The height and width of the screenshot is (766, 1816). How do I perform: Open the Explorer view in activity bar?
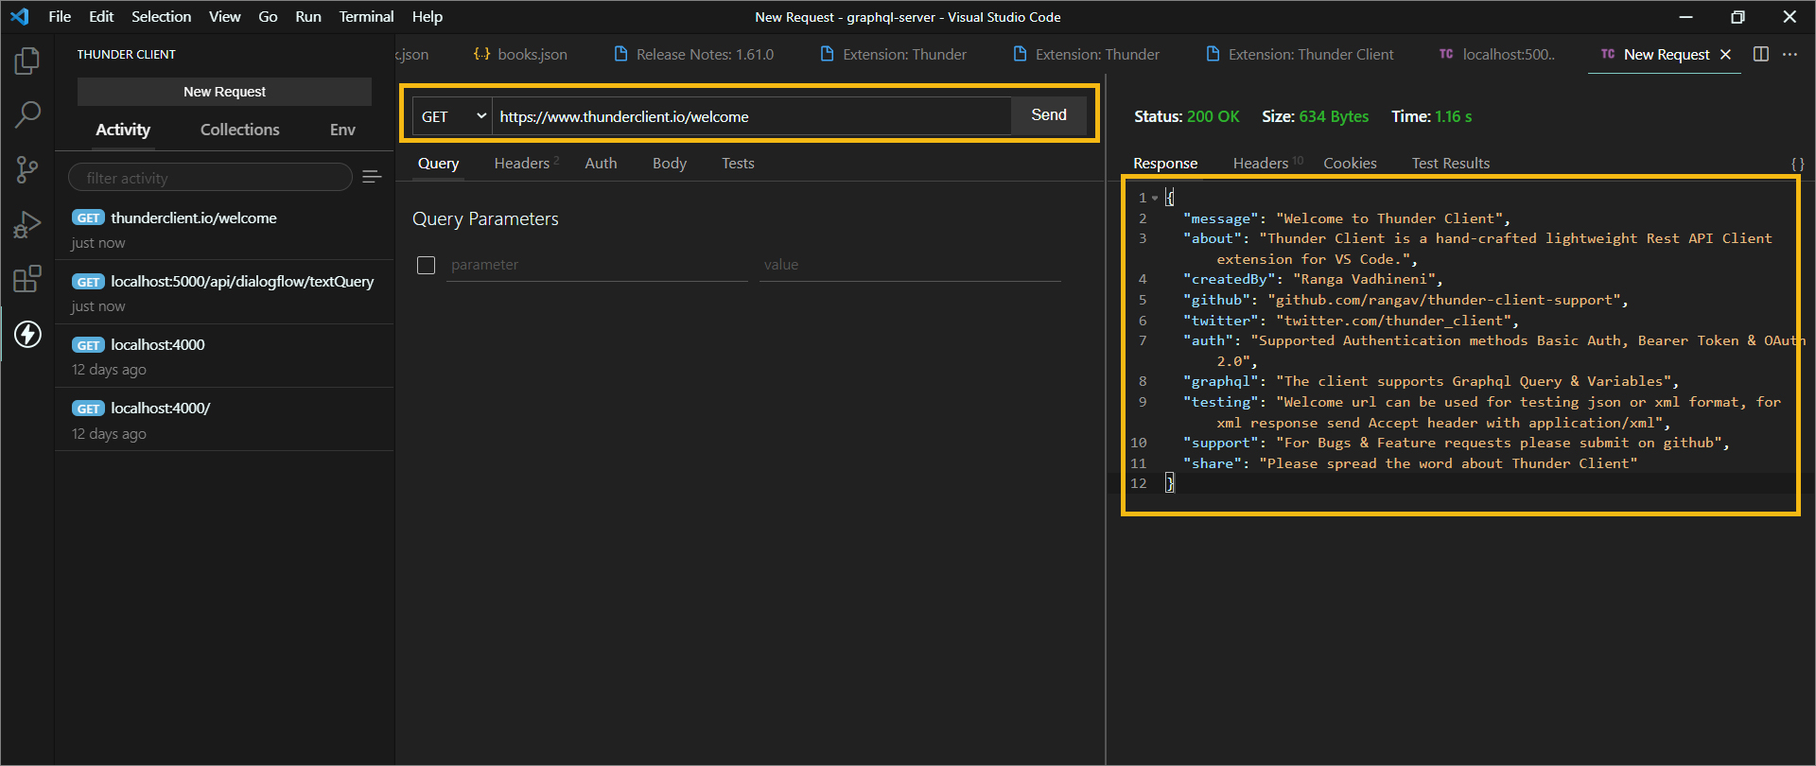tap(27, 61)
